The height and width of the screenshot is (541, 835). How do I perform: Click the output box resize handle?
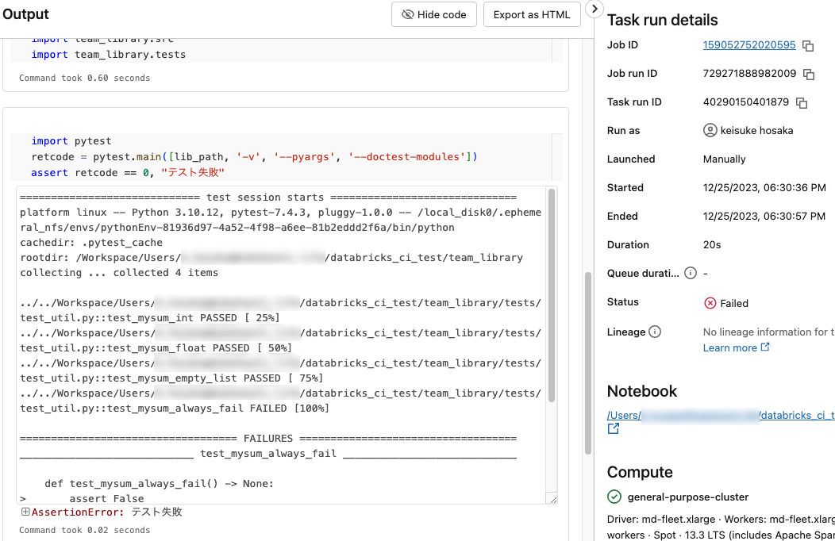coord(552,498)
